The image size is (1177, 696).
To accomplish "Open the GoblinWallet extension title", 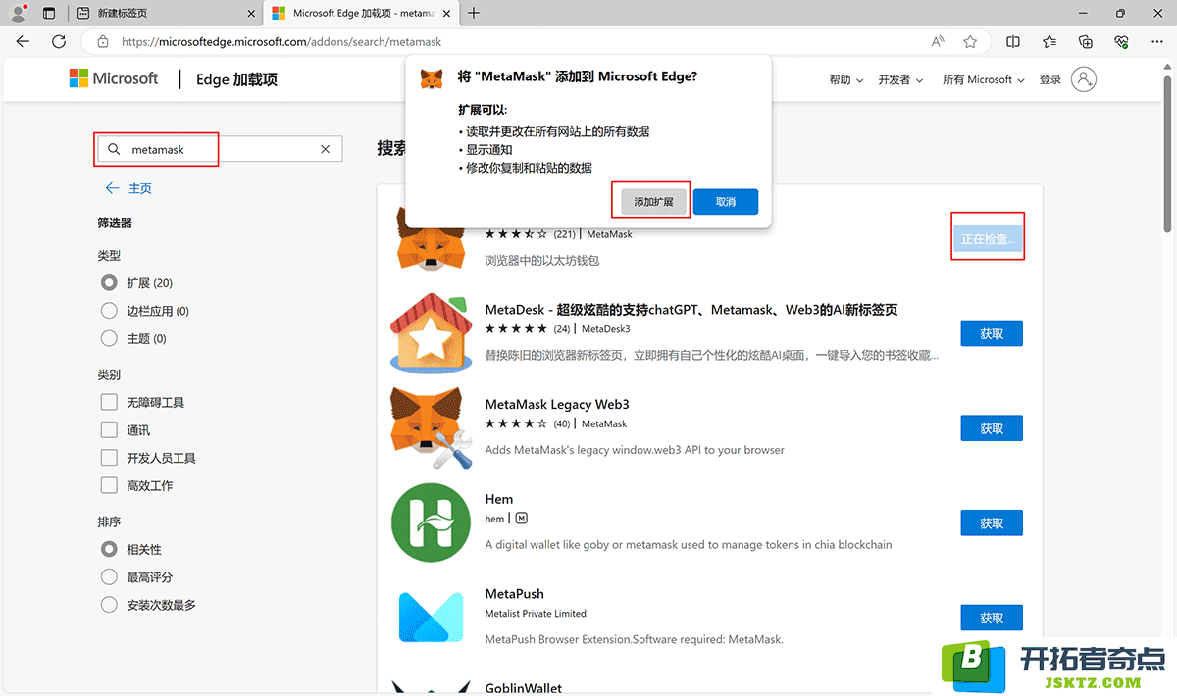I will [524, 687].
